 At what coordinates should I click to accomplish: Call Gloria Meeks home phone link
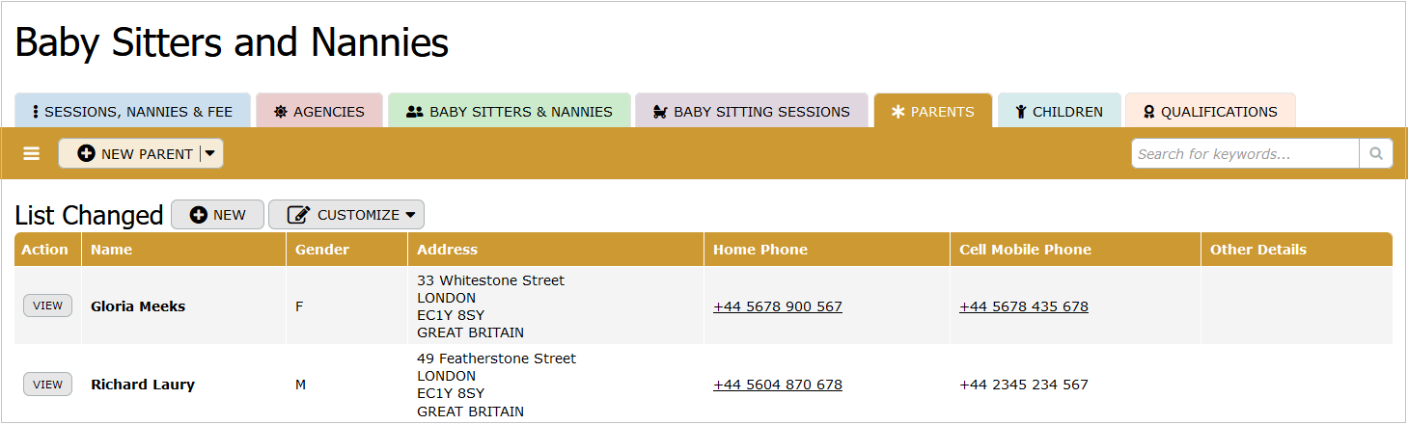pos(777,306)
